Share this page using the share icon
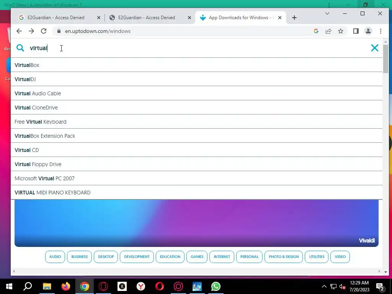The height and width of the screenshot is (294, 392). 328,31
